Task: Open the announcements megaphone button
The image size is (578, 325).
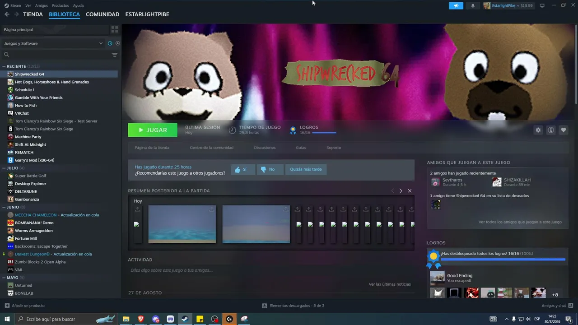Action: [456, 5]
